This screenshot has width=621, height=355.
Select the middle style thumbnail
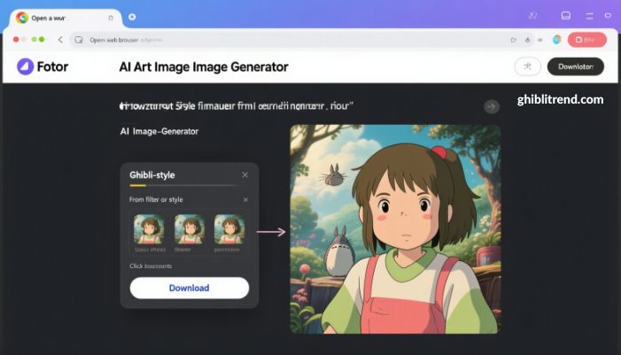point(190,229)
